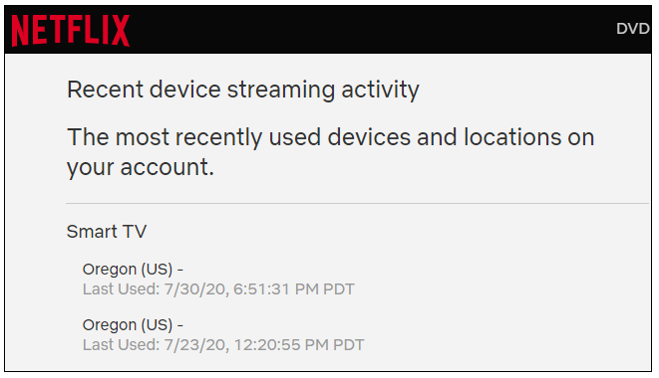This screenshot has height=378, width=659.
Task: Click the second Oregon (US) location entry
Action: 133,324
